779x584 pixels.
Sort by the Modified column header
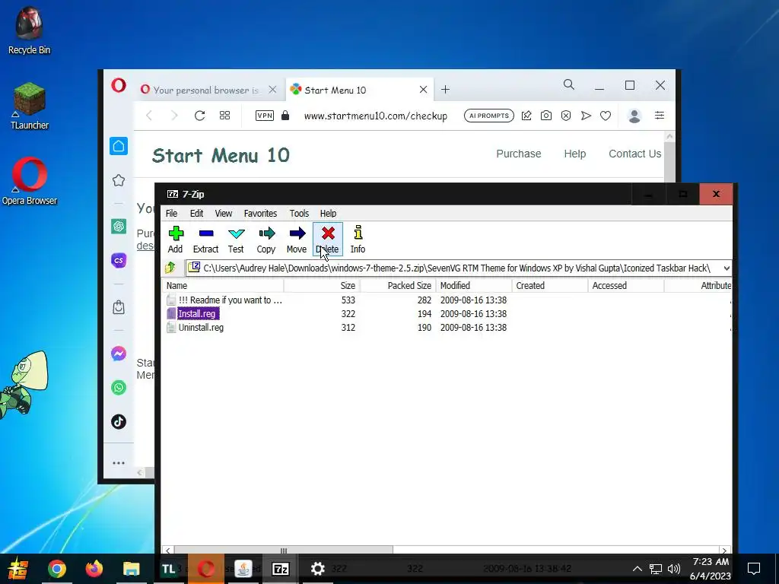click(x=474, y=286)
